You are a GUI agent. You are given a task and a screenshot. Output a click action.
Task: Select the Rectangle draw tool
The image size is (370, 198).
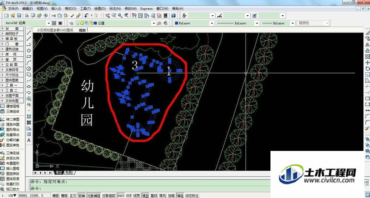(29, 56)
